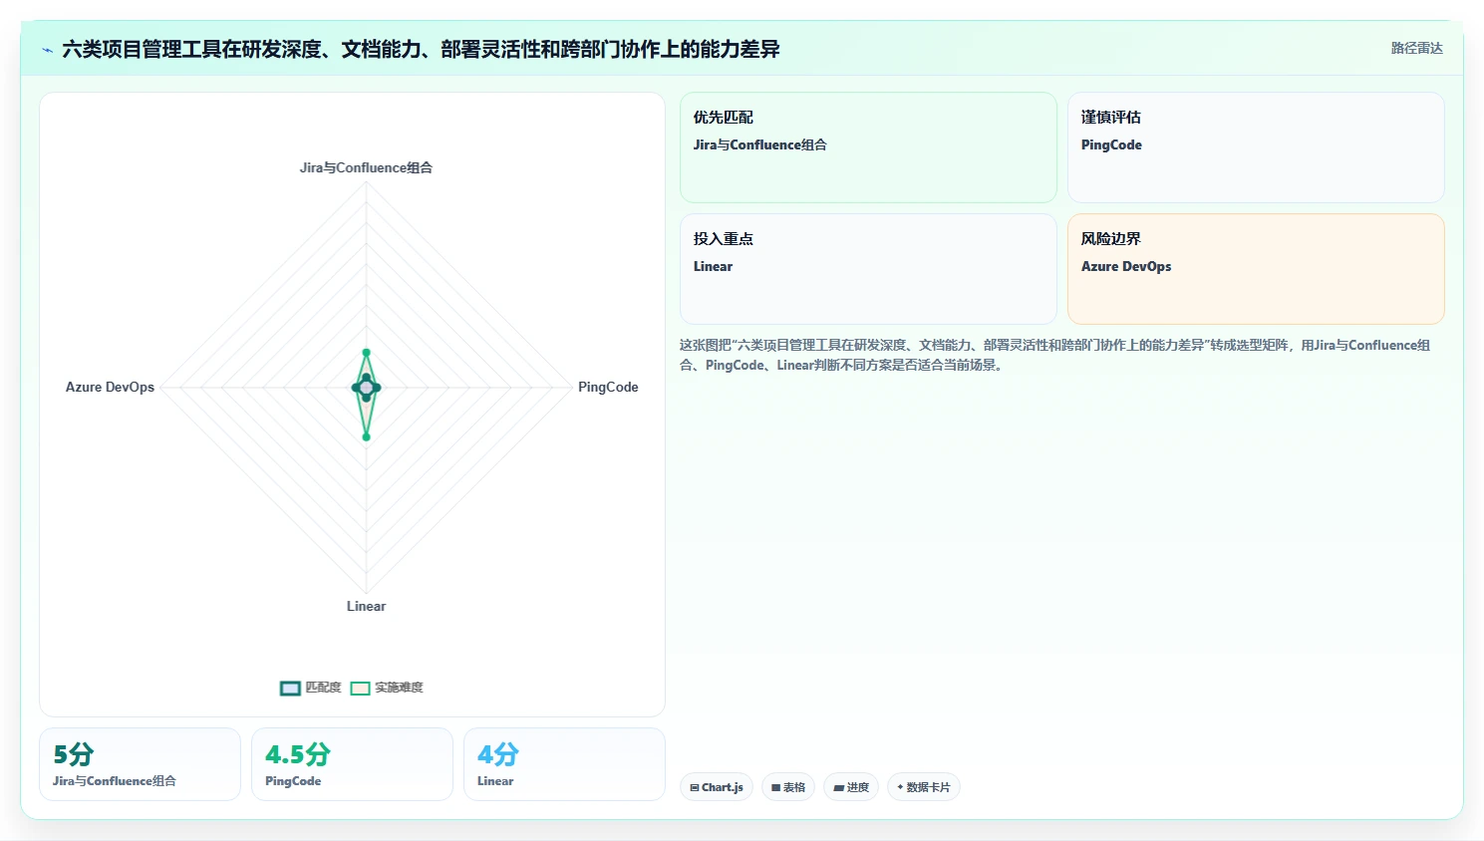Screen dimensions: 1484x841
Task: Toggle the 匹配度 legend item
Action: pos(311,688)
